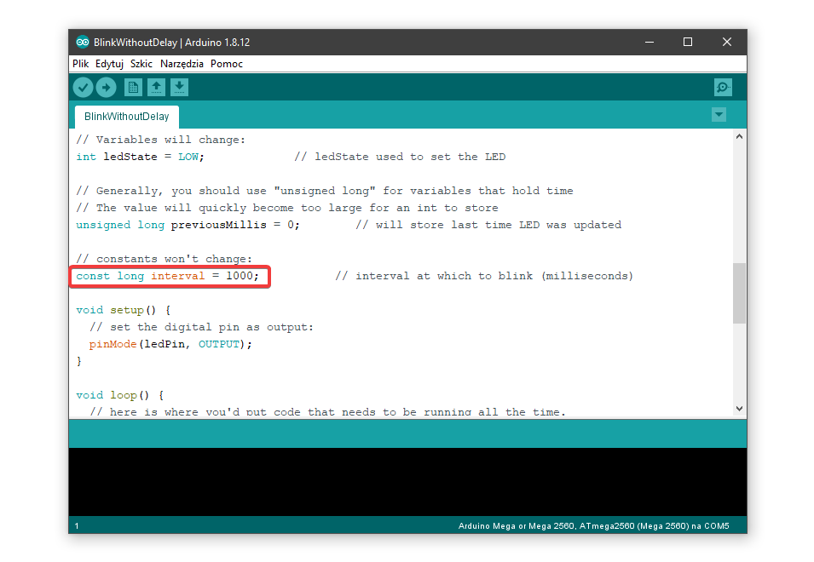Select the BlinkWithoutDelay tab

(127, 117)
